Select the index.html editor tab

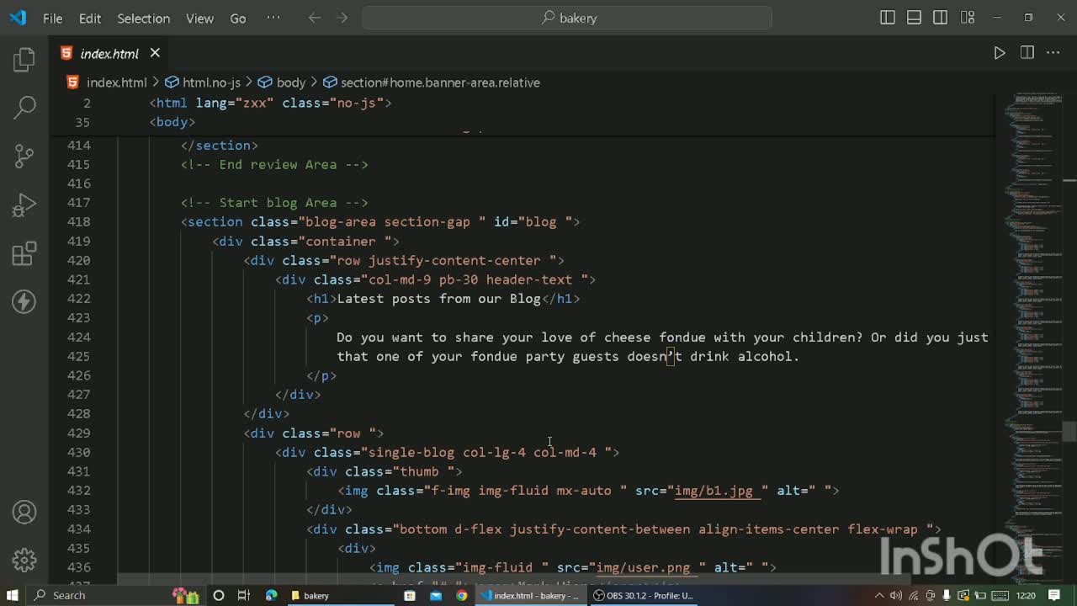click(x=109, y=54)
